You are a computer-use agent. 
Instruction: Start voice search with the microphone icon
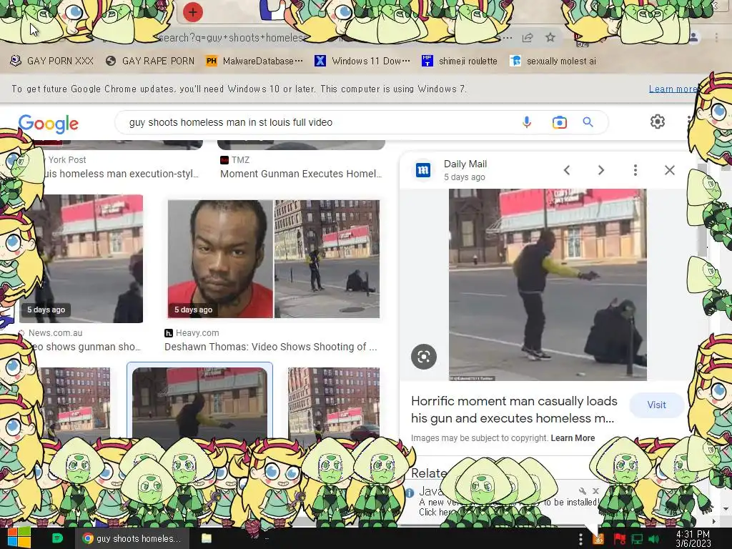tap(527, 122)
